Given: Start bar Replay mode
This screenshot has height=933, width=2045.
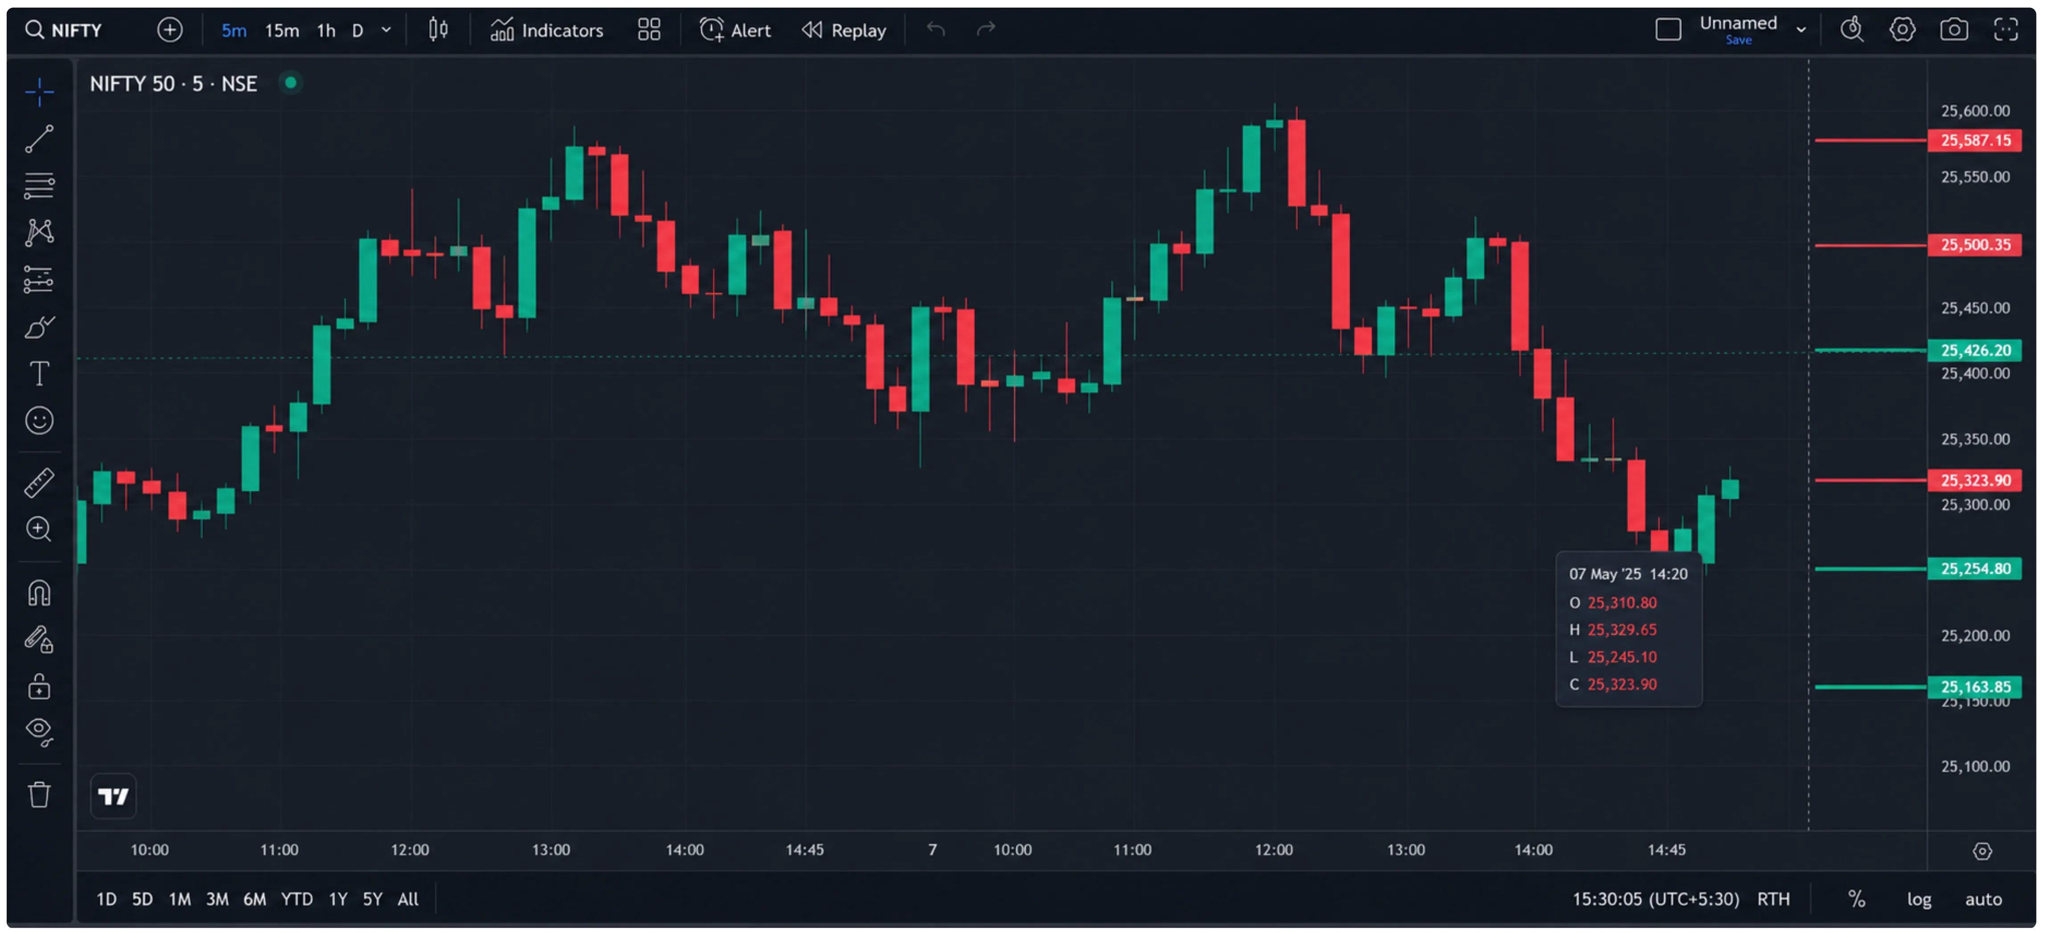Looking at the screenshot, I should [844, 30].
